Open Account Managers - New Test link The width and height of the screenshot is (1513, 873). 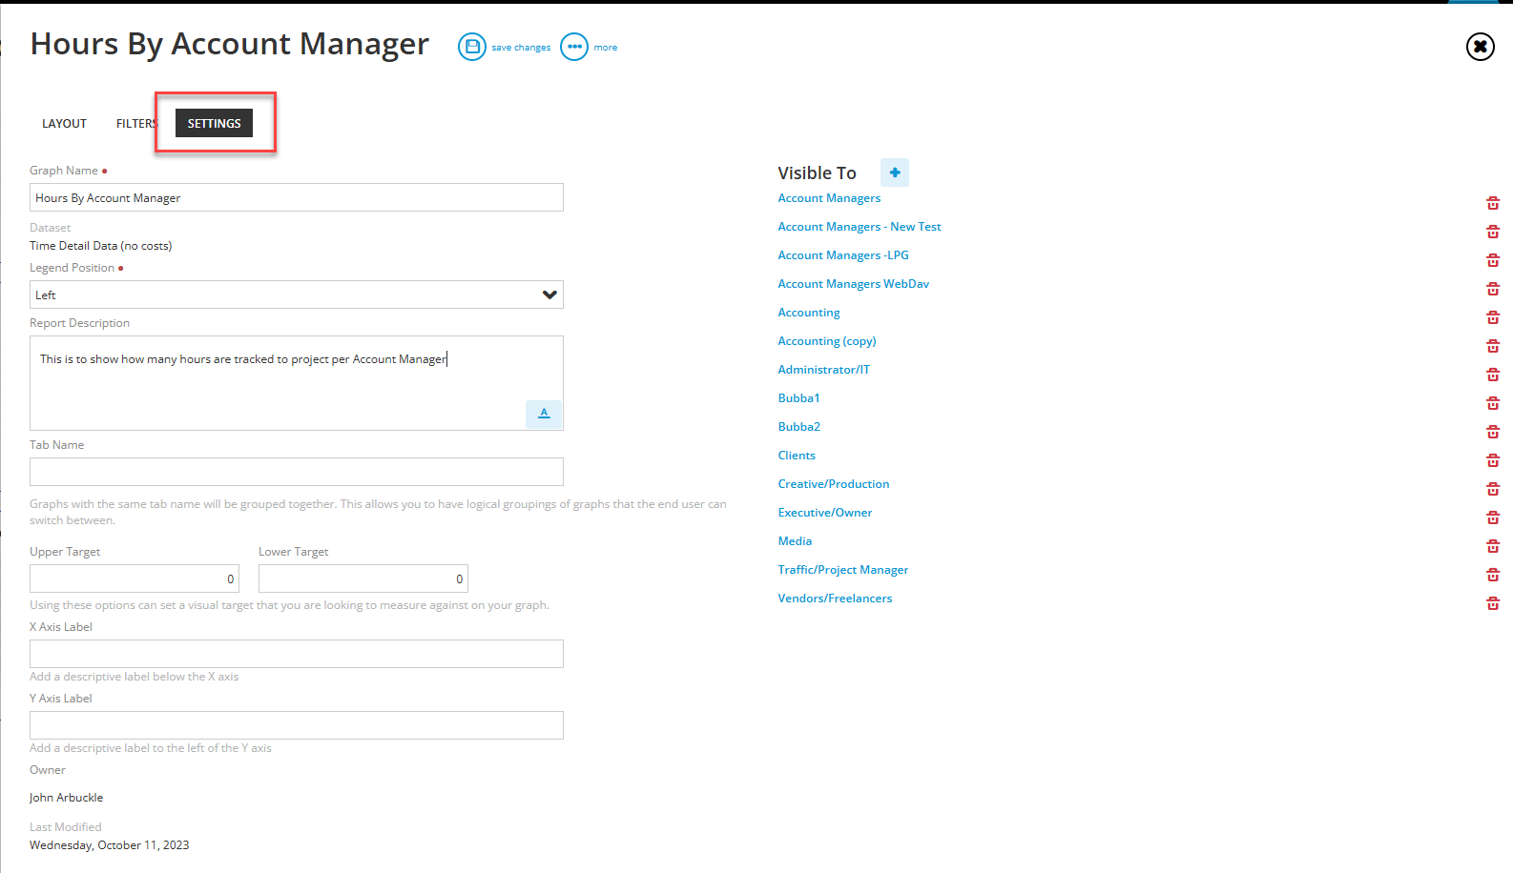pyautogui.click(x=860, y=227)
